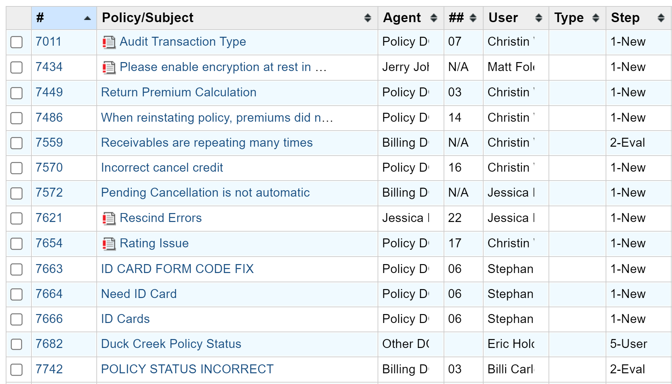Click document icon beside Rating Issue
The height and width of the screenshot is (384, 672).
point(109,244)
